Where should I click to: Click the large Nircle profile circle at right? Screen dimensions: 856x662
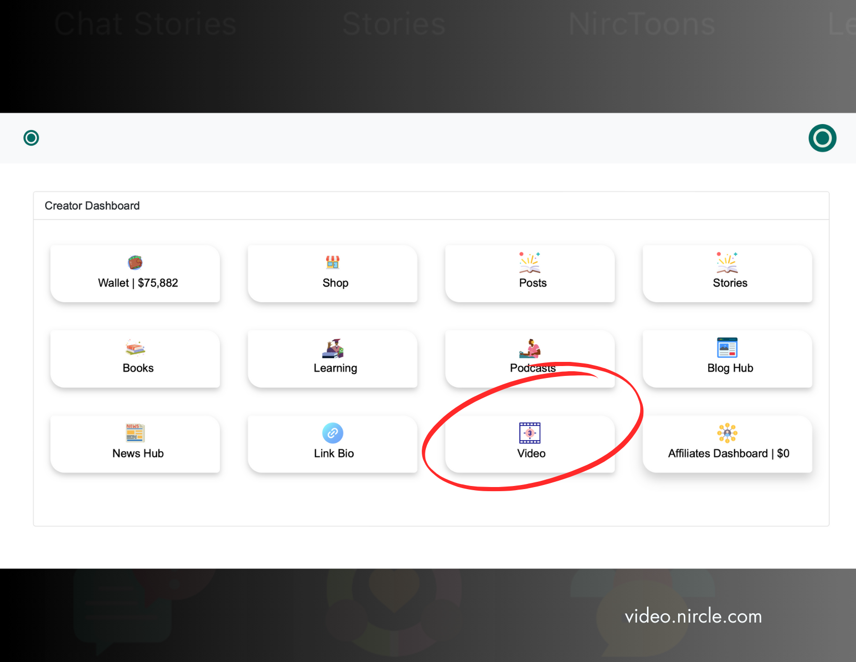coord(822,138)
